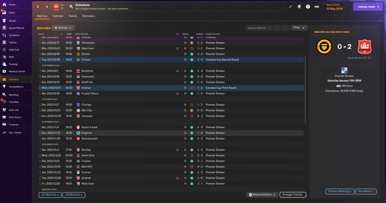Switch to the Events tab

point(73,16)
